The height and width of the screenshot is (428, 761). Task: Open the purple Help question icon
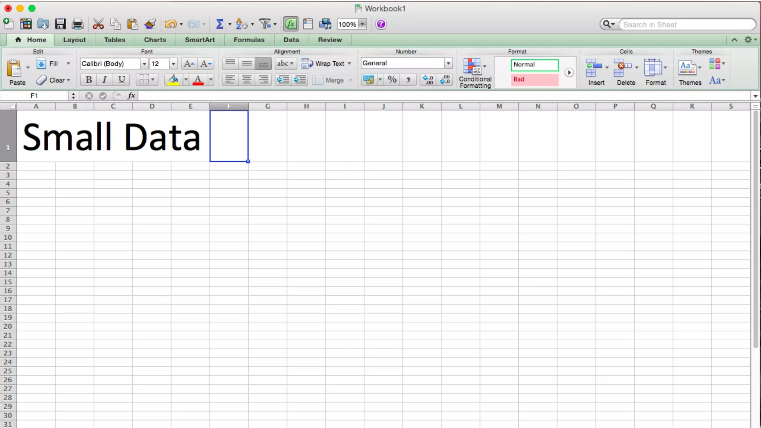pyautogui.click(x=381, y=24)
